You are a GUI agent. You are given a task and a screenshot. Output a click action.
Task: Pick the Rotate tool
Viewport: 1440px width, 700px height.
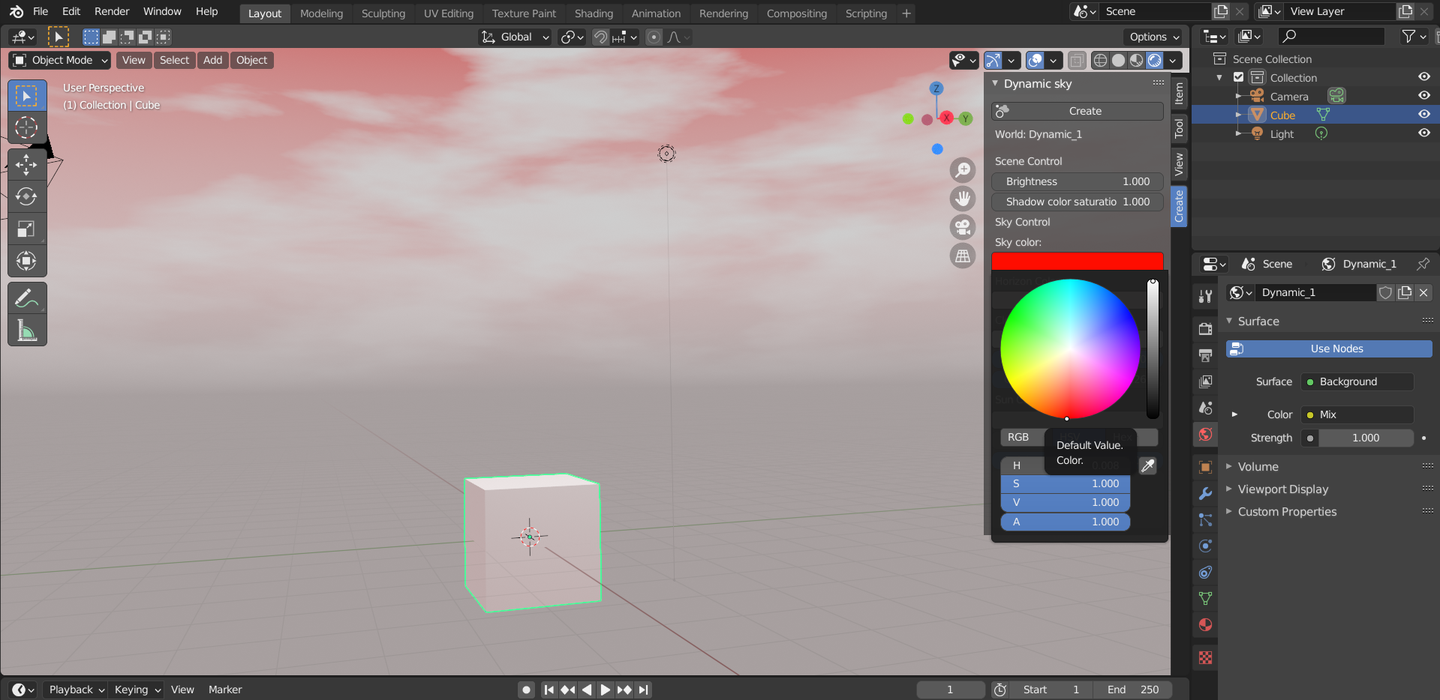tap(27, 197)
